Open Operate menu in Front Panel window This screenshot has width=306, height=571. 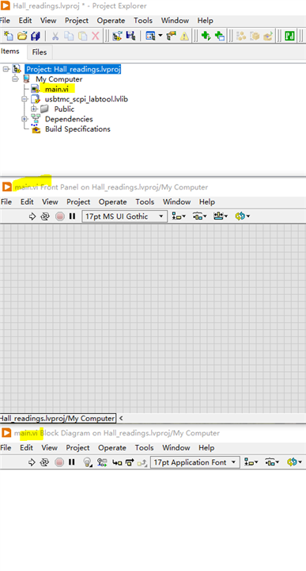(x=112, y=201)
